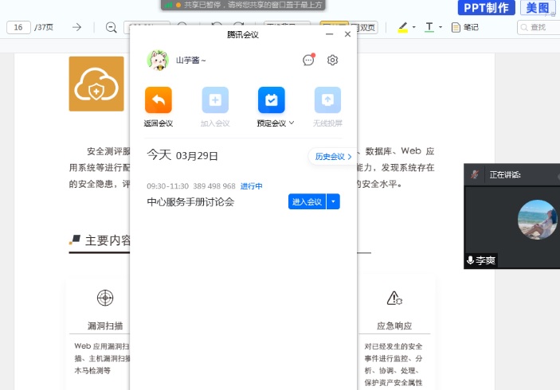Expand the arrow beside 进入会议 button
The width and height of the screenshot is (560, 390).
coord(334,201)
